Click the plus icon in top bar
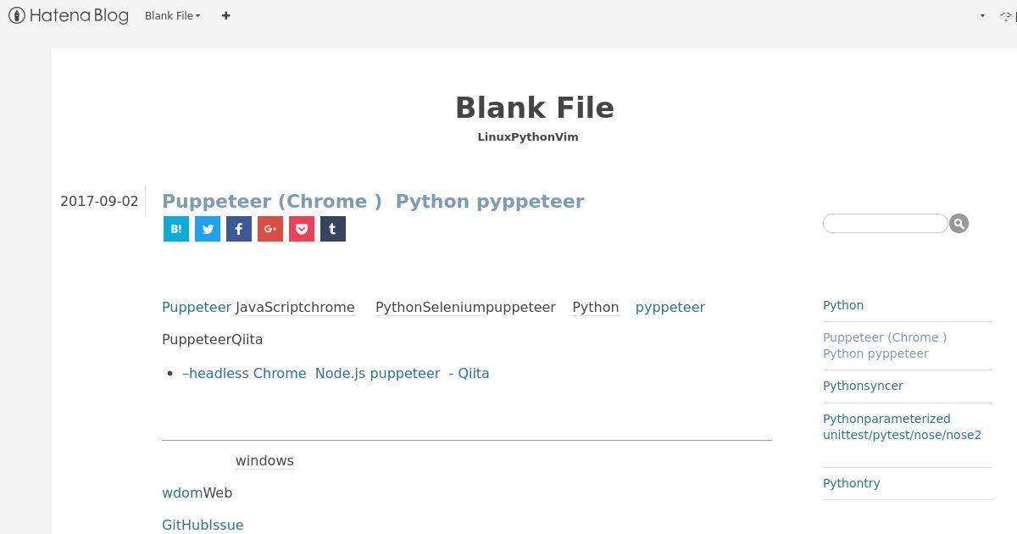 [226, 15]
